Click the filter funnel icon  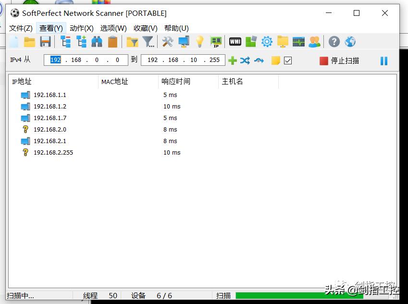coord(148,42)
